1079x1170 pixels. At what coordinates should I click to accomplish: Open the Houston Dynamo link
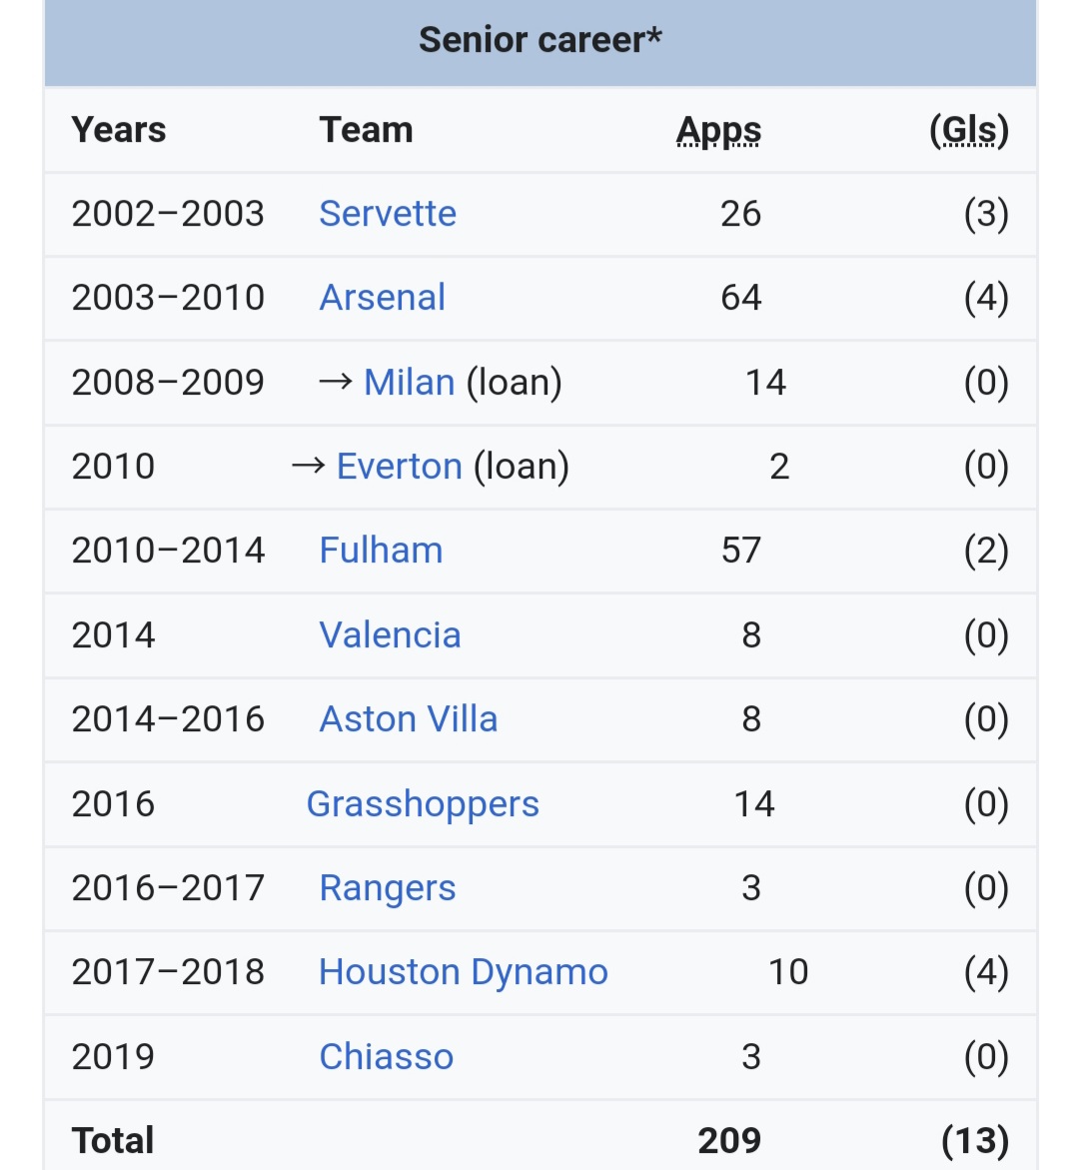463,972
